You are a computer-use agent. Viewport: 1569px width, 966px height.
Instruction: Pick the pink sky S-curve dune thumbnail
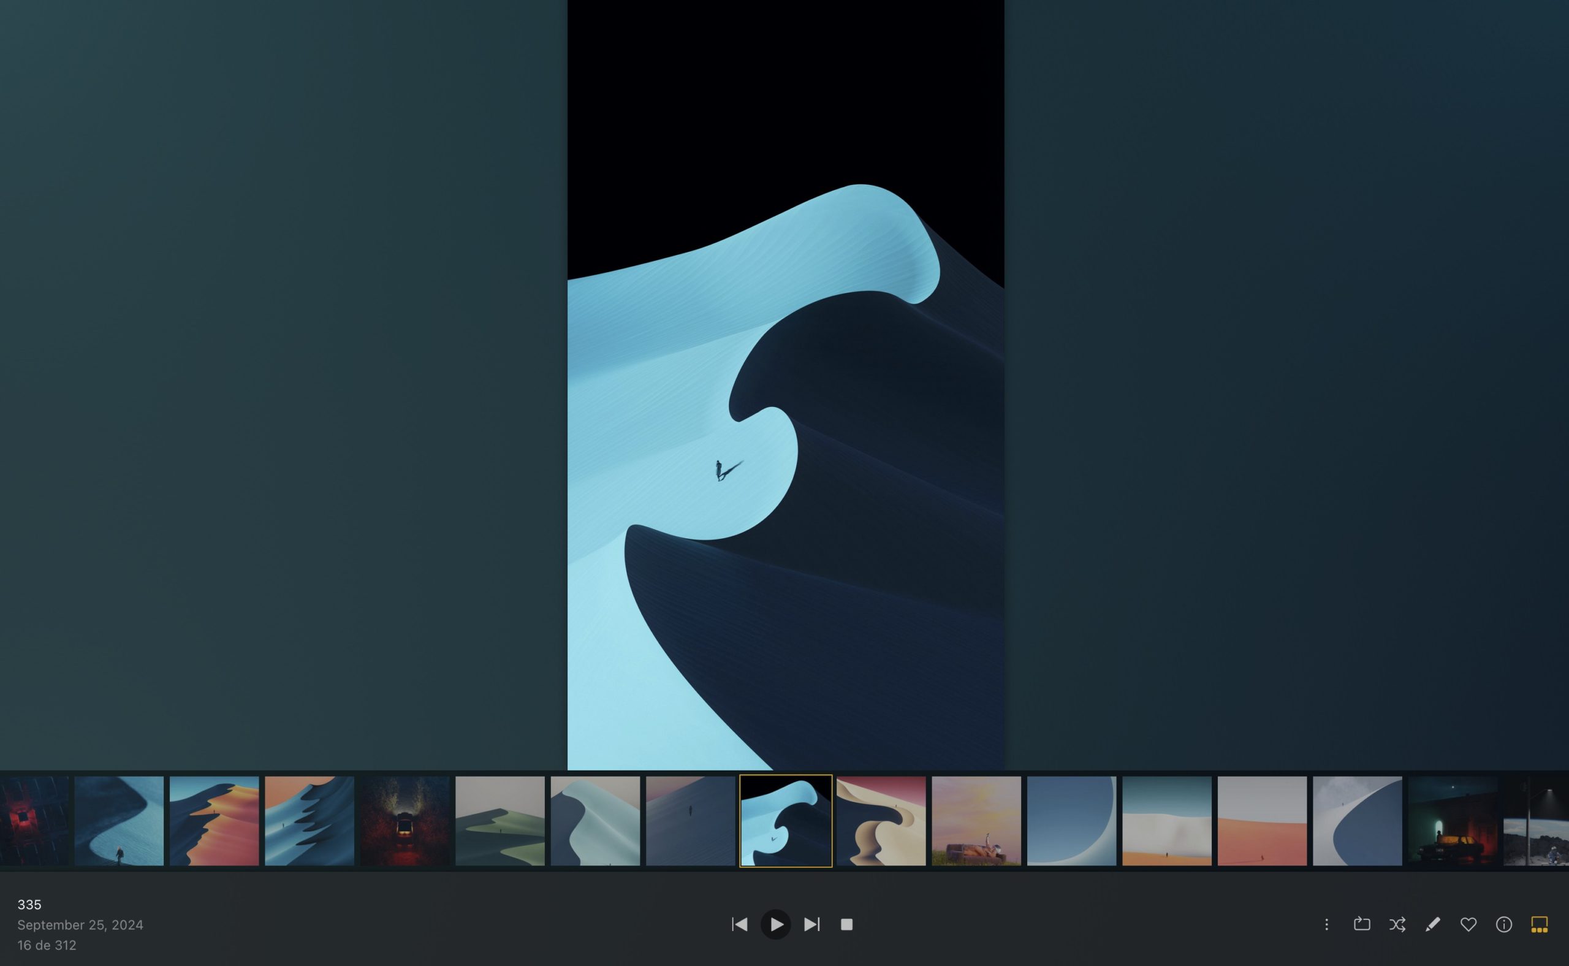coord(880,821)
